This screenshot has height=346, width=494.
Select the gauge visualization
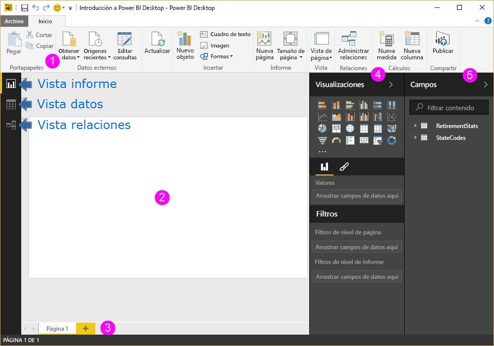(336, 140)
